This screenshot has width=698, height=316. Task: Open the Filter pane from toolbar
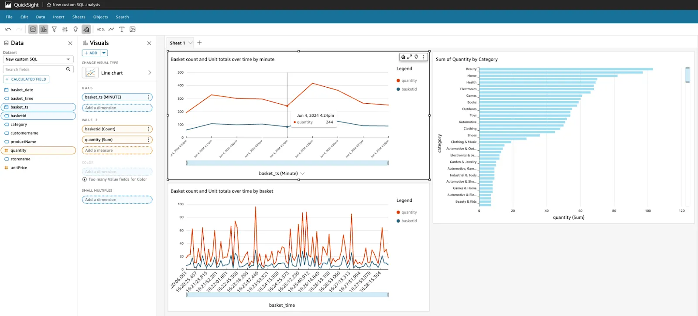tap(54, 29)
